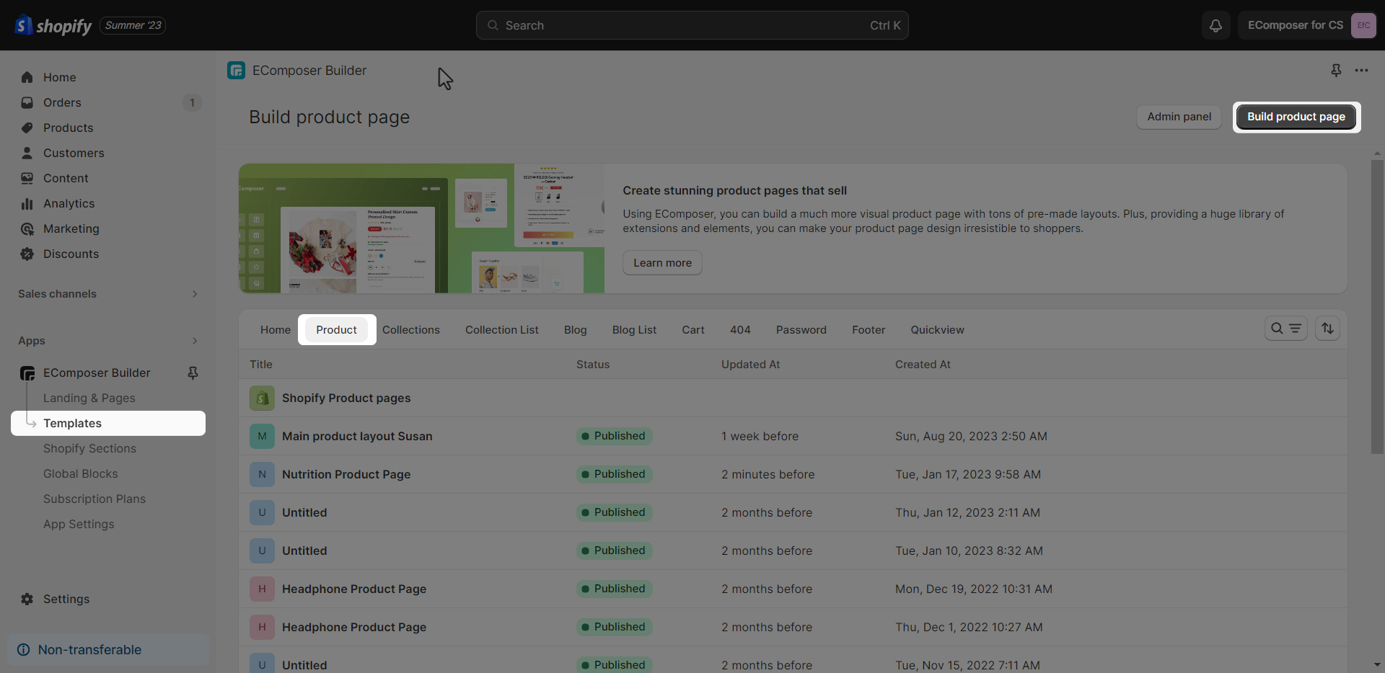1385x673 pixels.
Task: Switch to the Home template tab
Action: point(276,329)
